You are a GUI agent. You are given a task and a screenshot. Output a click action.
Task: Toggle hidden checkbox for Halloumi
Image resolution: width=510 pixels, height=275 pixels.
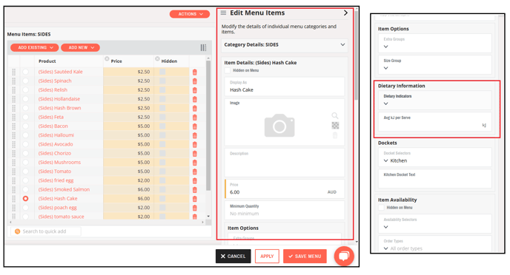pos(162,135)
